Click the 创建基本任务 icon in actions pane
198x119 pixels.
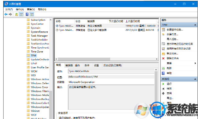pos(163,30)
